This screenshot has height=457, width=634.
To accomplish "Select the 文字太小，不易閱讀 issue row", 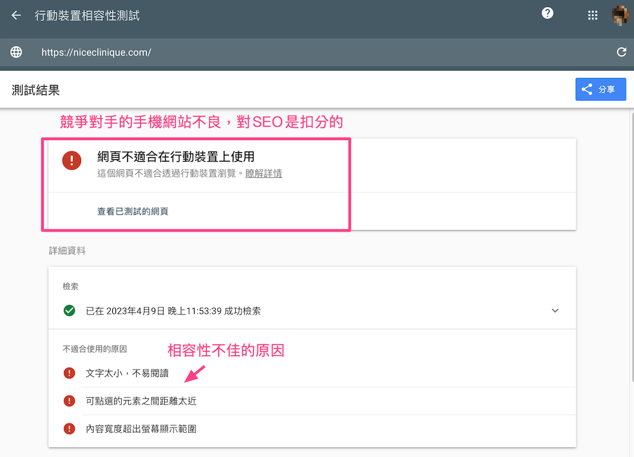I will [x=312, y=373].
